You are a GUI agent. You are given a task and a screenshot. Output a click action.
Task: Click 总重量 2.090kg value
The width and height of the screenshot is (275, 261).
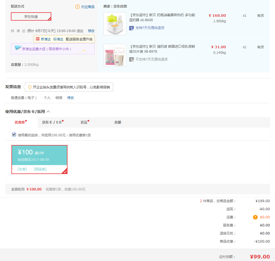[32, 64]
